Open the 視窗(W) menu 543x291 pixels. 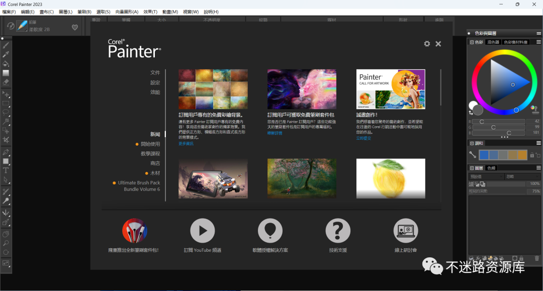tap(191, 12)
